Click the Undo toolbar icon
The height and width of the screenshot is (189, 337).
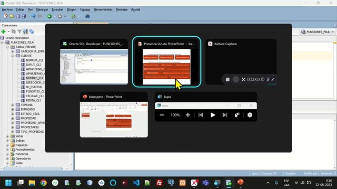pos(33,16)
